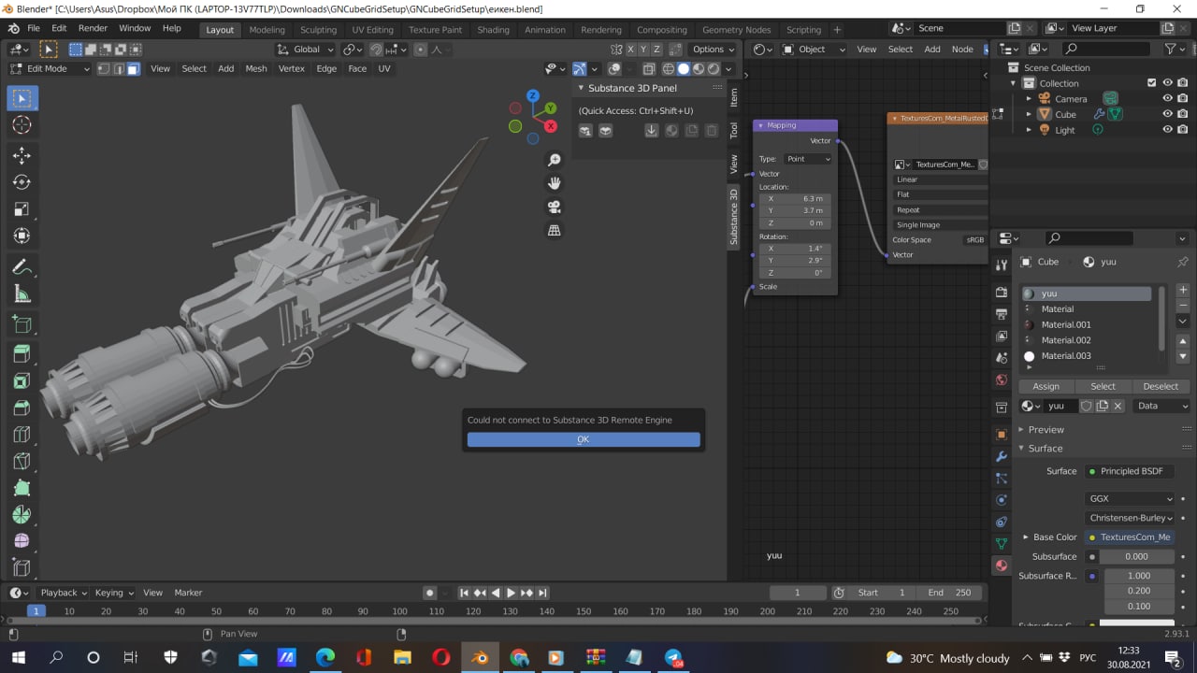This screenshot has height=673, width=1197.
Task: Open the Edit Mode dropdown
Action: pos(50,68)
